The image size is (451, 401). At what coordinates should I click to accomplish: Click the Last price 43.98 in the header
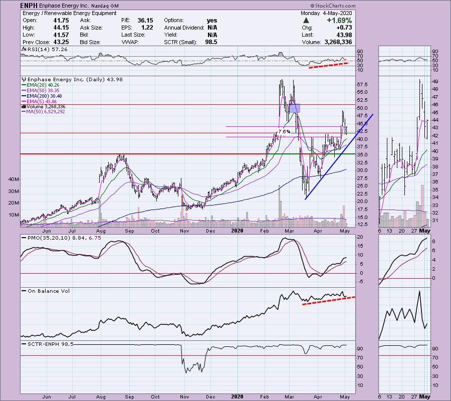[344, 35]
